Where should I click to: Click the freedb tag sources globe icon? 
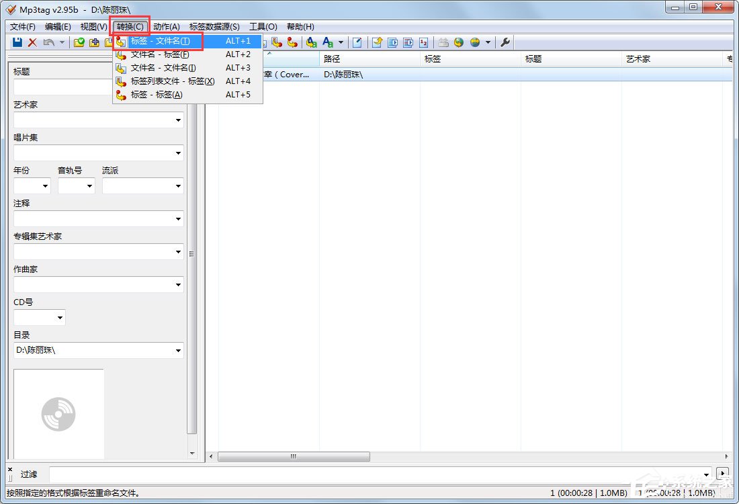coord(475,42)
